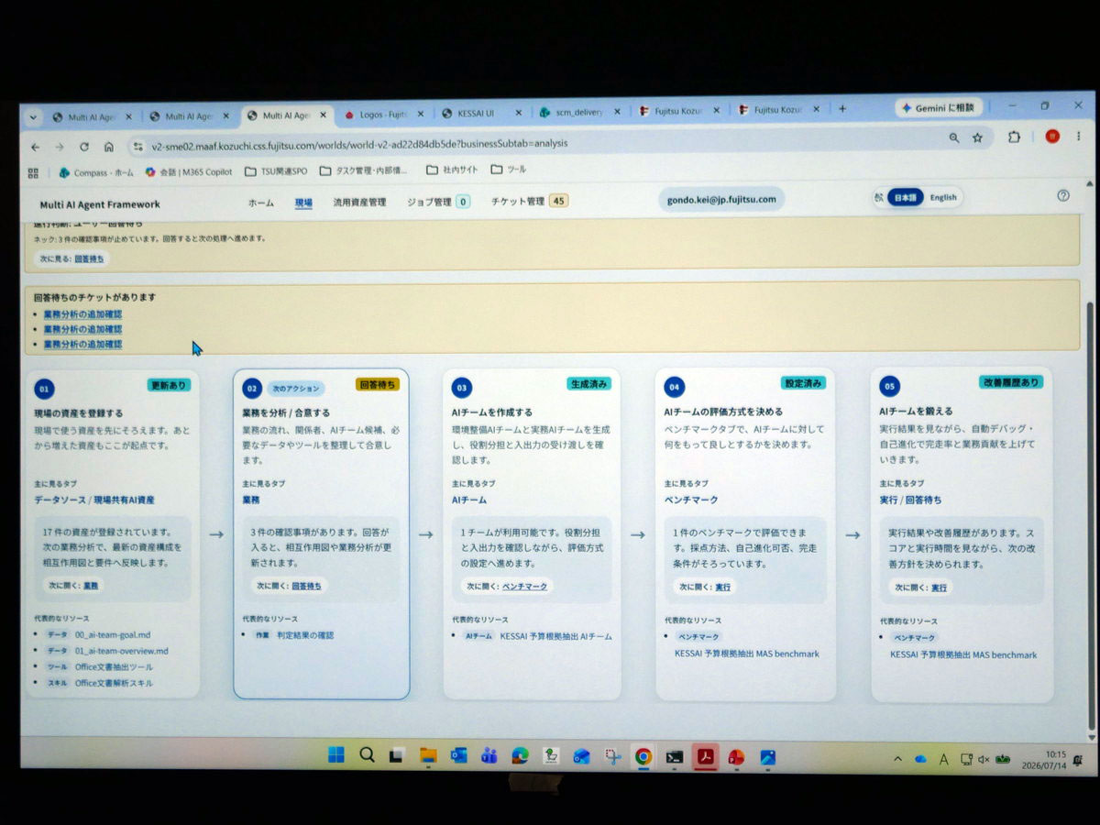This screenshot has height=825, width=1100.
Task: Open Snipping Tool from taskbar
Action: [612, 757]
